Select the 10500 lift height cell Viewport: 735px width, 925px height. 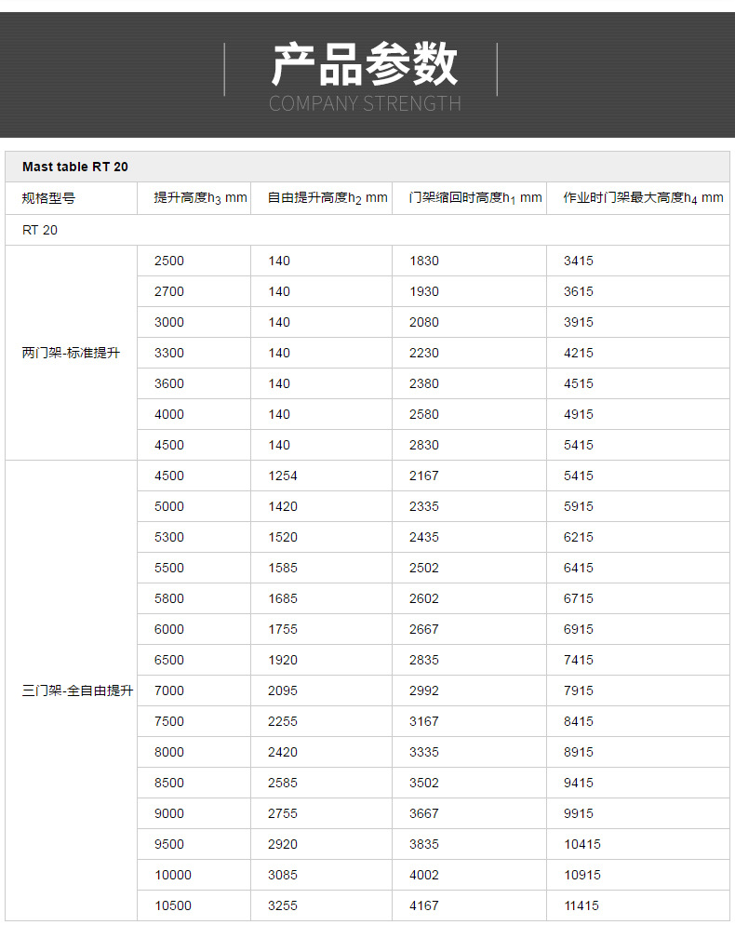pyautogui.click(x=173, y=905)
